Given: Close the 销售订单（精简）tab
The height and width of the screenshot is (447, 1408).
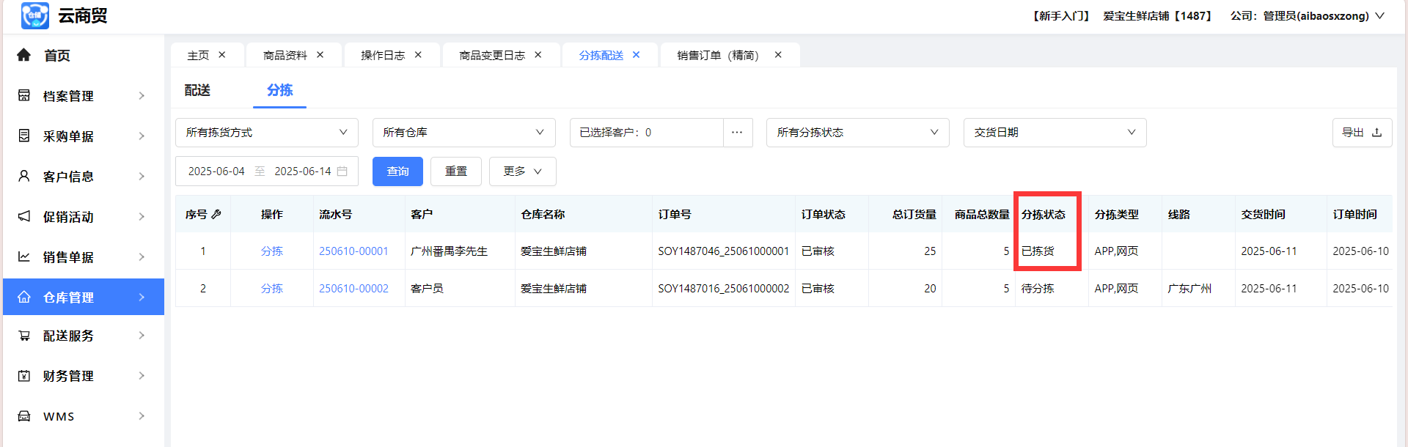Looking at the screenshot, I should tap(778, 55).
